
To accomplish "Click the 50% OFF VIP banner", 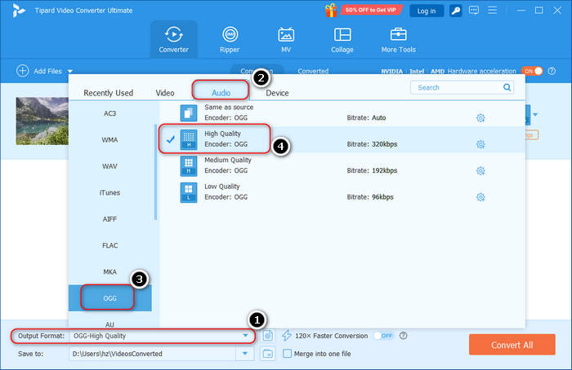I will 371,10.
